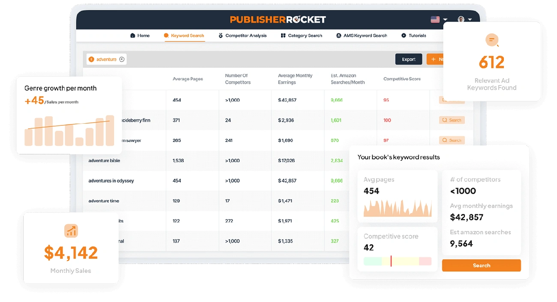The image size is (557, 302).
Task: Click Search for the tom sawyer row
Action: pyautogui.click(x=452, y=140)
